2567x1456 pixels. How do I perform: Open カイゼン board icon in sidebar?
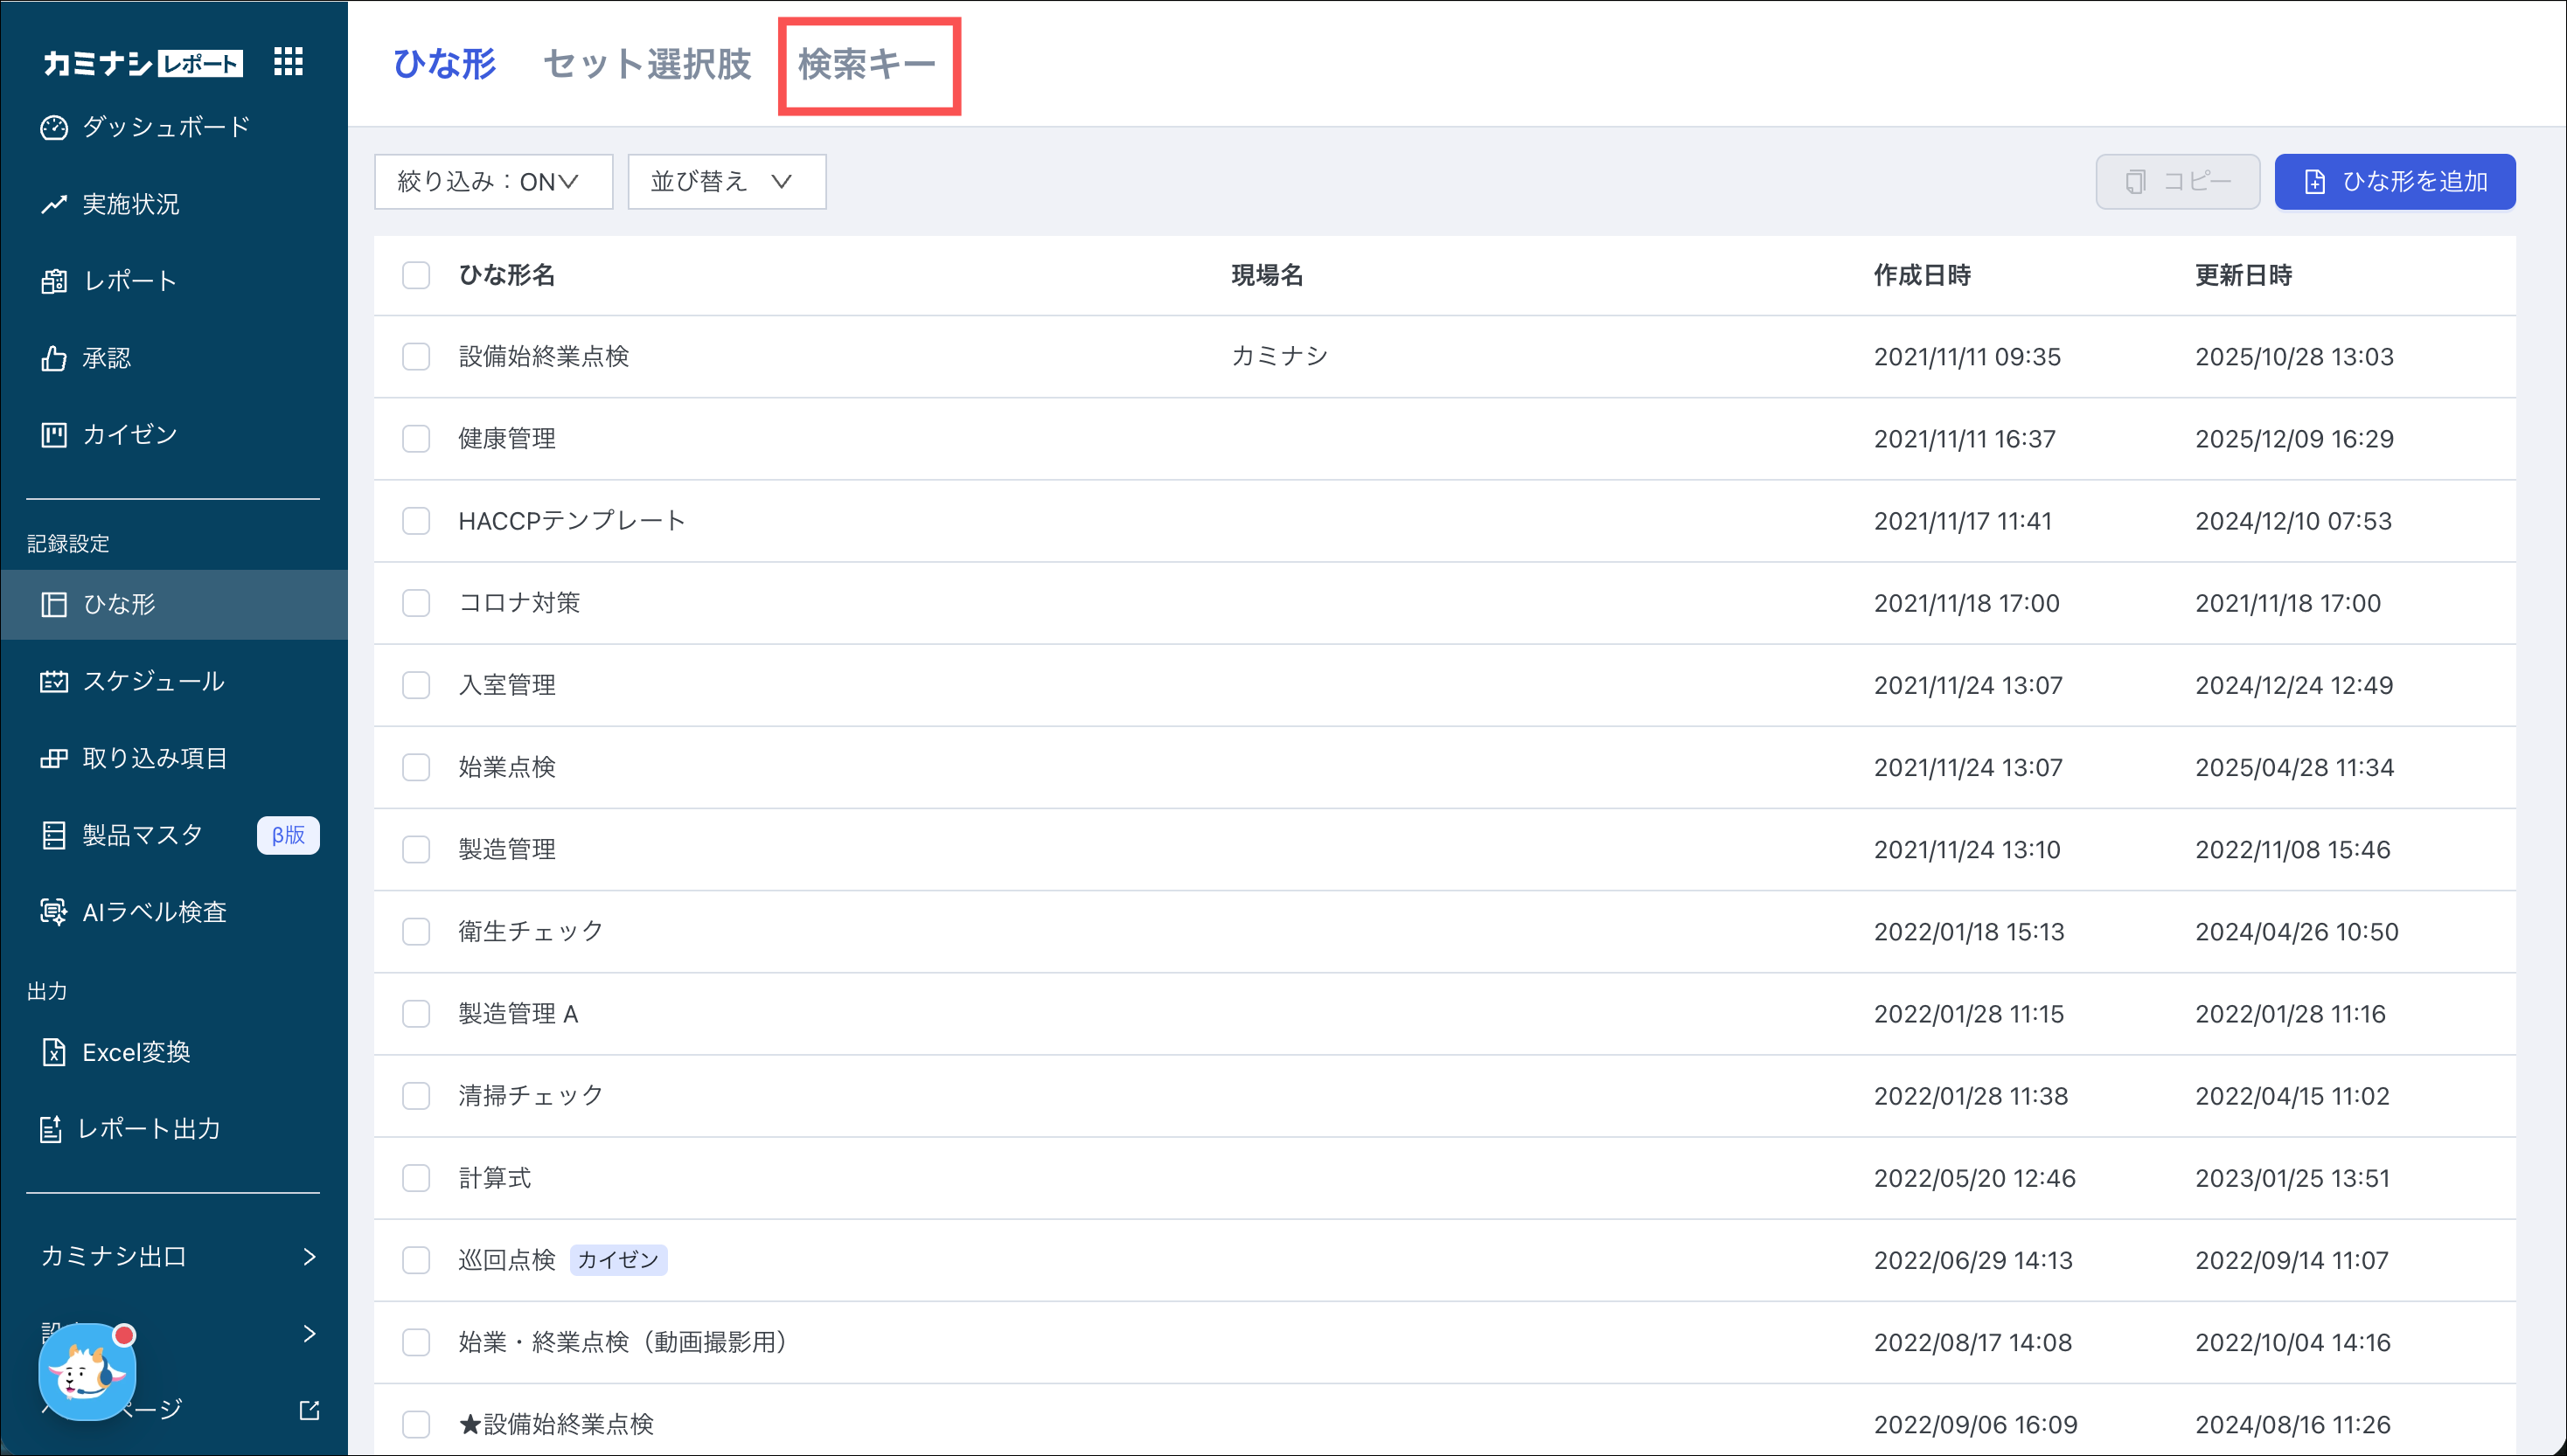click(54, 435)
